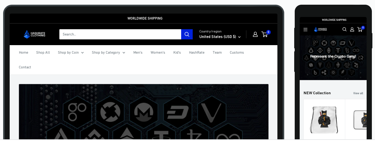Open the drawstring bag product thumbnail
375x144 pixels.
click(324, 119)
